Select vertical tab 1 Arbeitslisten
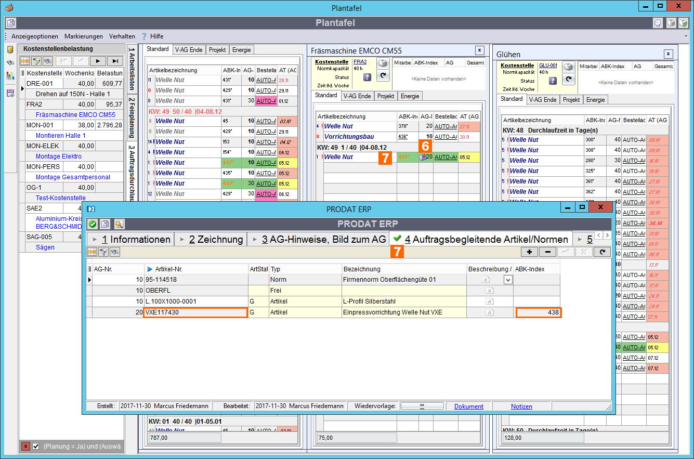This screenshot has height=459, width=694. [x=132, y=69]
